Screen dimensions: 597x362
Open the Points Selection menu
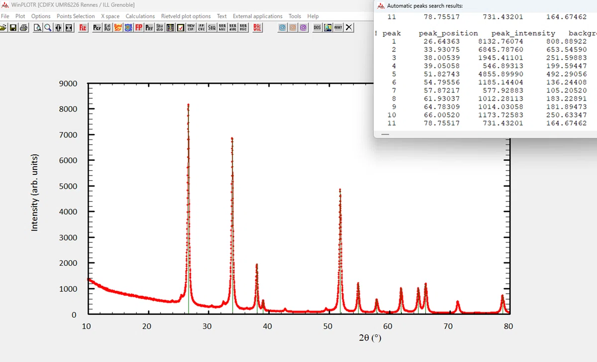[x=76, y=16]
